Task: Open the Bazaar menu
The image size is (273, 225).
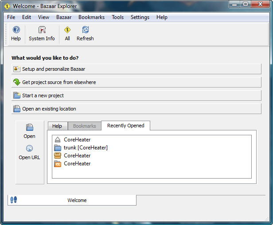Action: 64,17
